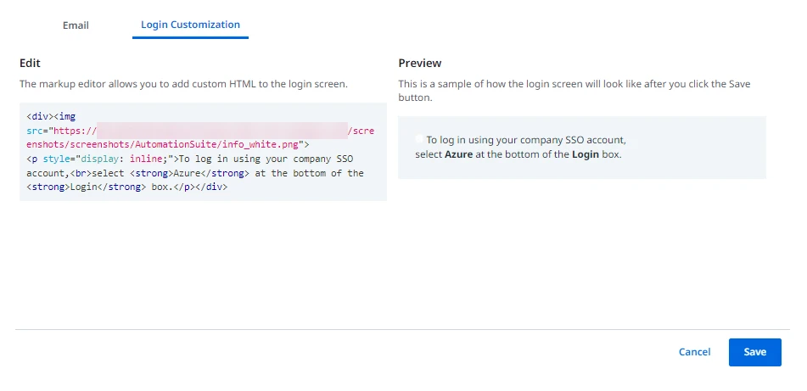This screenshot has width=807, height=391.
Task: Click the src attribute in the code
Action: coord(35,131)
